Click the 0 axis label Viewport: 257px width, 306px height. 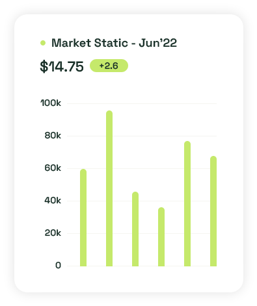tap(58, 266)
